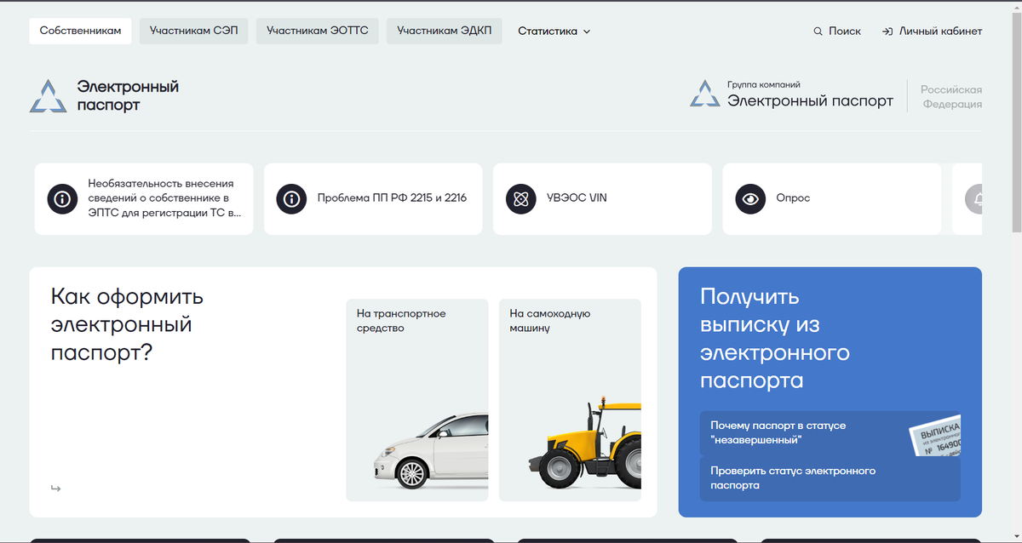This screenshot has width=1022, height=543.
Task: Click Как оформить электронный паспорт heading
Action: point(128,324)
